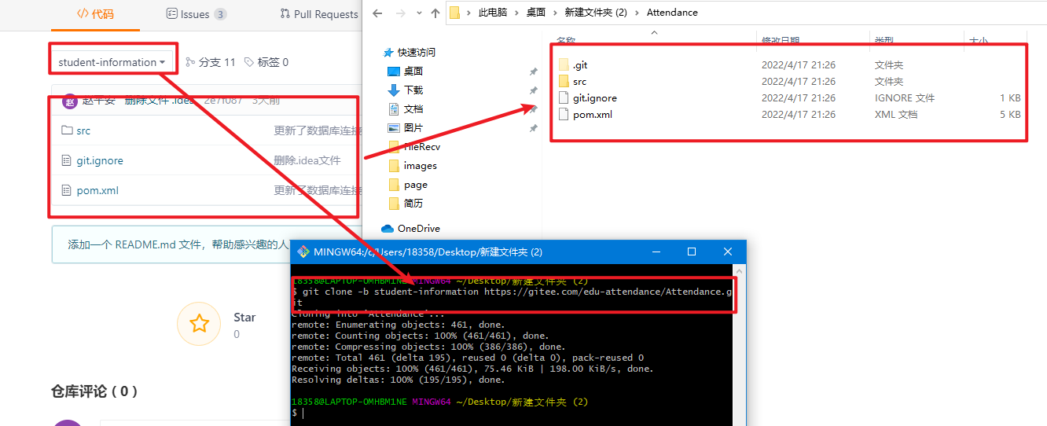This screenshot has height=426, width=1047.
Task: Open the Pull Requests tab
Action: click(319, 14)
